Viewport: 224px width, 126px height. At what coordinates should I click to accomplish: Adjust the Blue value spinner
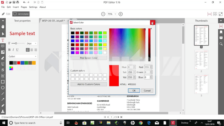(151, 77)
